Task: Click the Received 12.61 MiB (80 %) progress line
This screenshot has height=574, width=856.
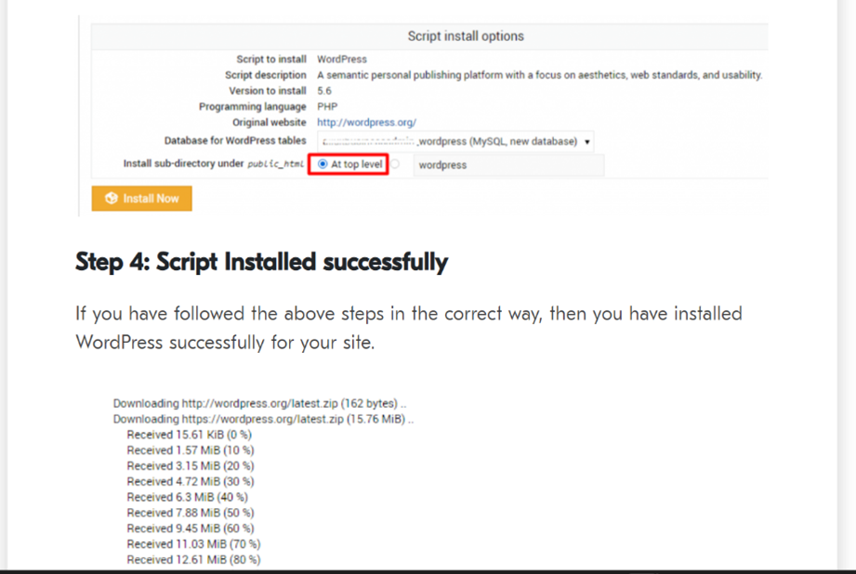Action: pos(193,559)
